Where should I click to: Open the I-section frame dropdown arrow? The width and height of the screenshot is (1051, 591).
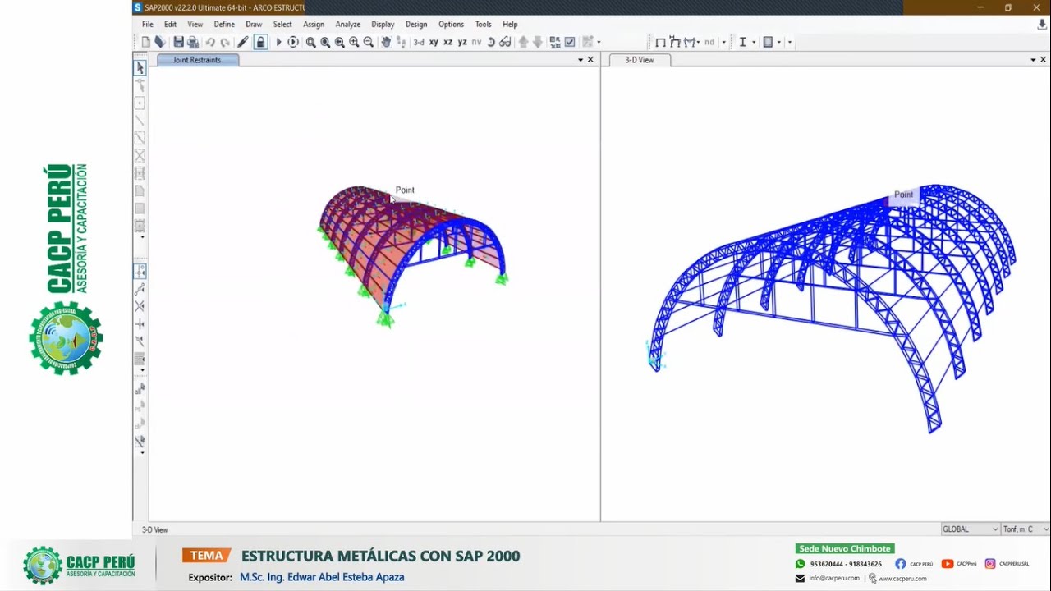point(754,42)
